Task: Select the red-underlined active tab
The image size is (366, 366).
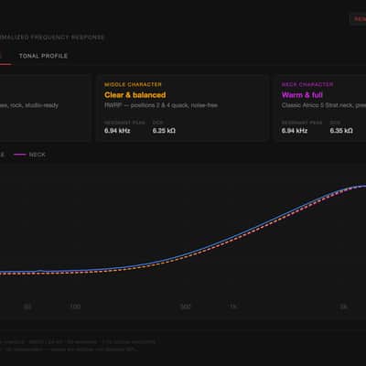Action: tap(5, 57)
